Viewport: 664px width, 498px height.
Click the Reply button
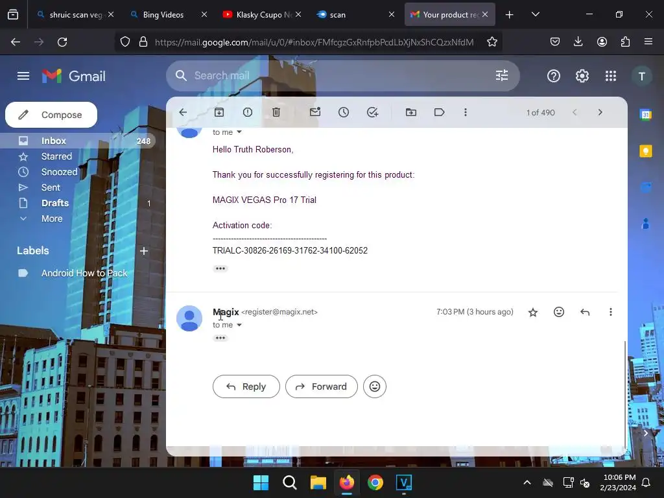tap(246, 386)
